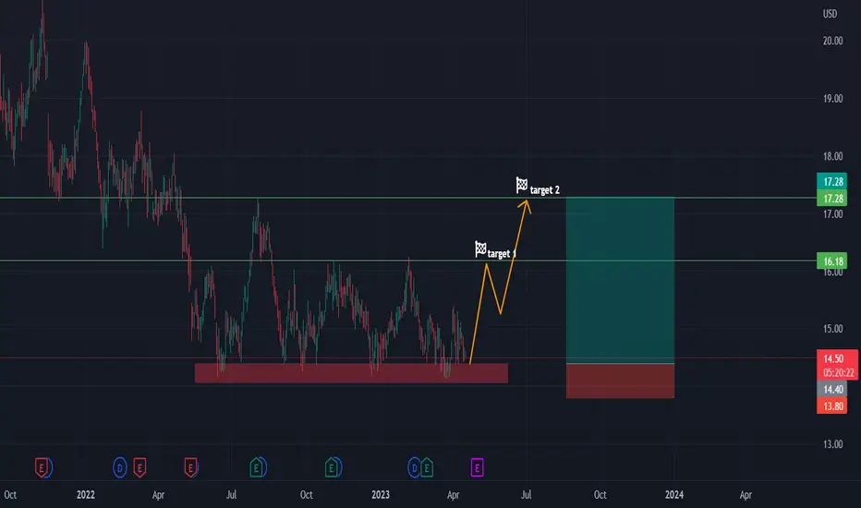Select the red support rectangle drawing
Screen dimensions: 861x508
[351, 373]
